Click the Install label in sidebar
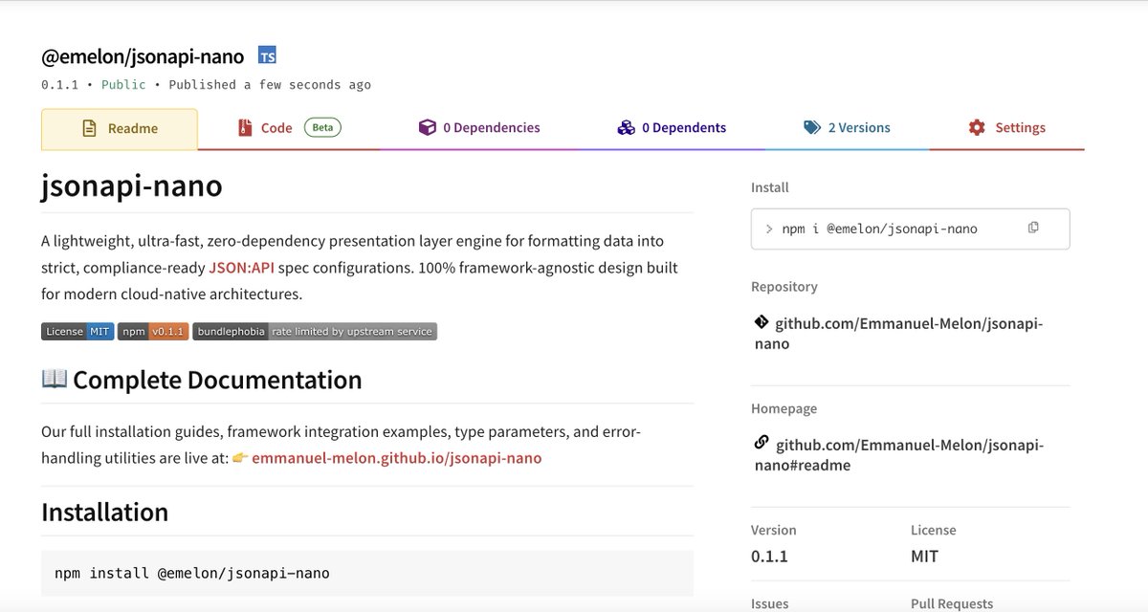Screen dimensions: 1148x612 (x=770, y=187)
